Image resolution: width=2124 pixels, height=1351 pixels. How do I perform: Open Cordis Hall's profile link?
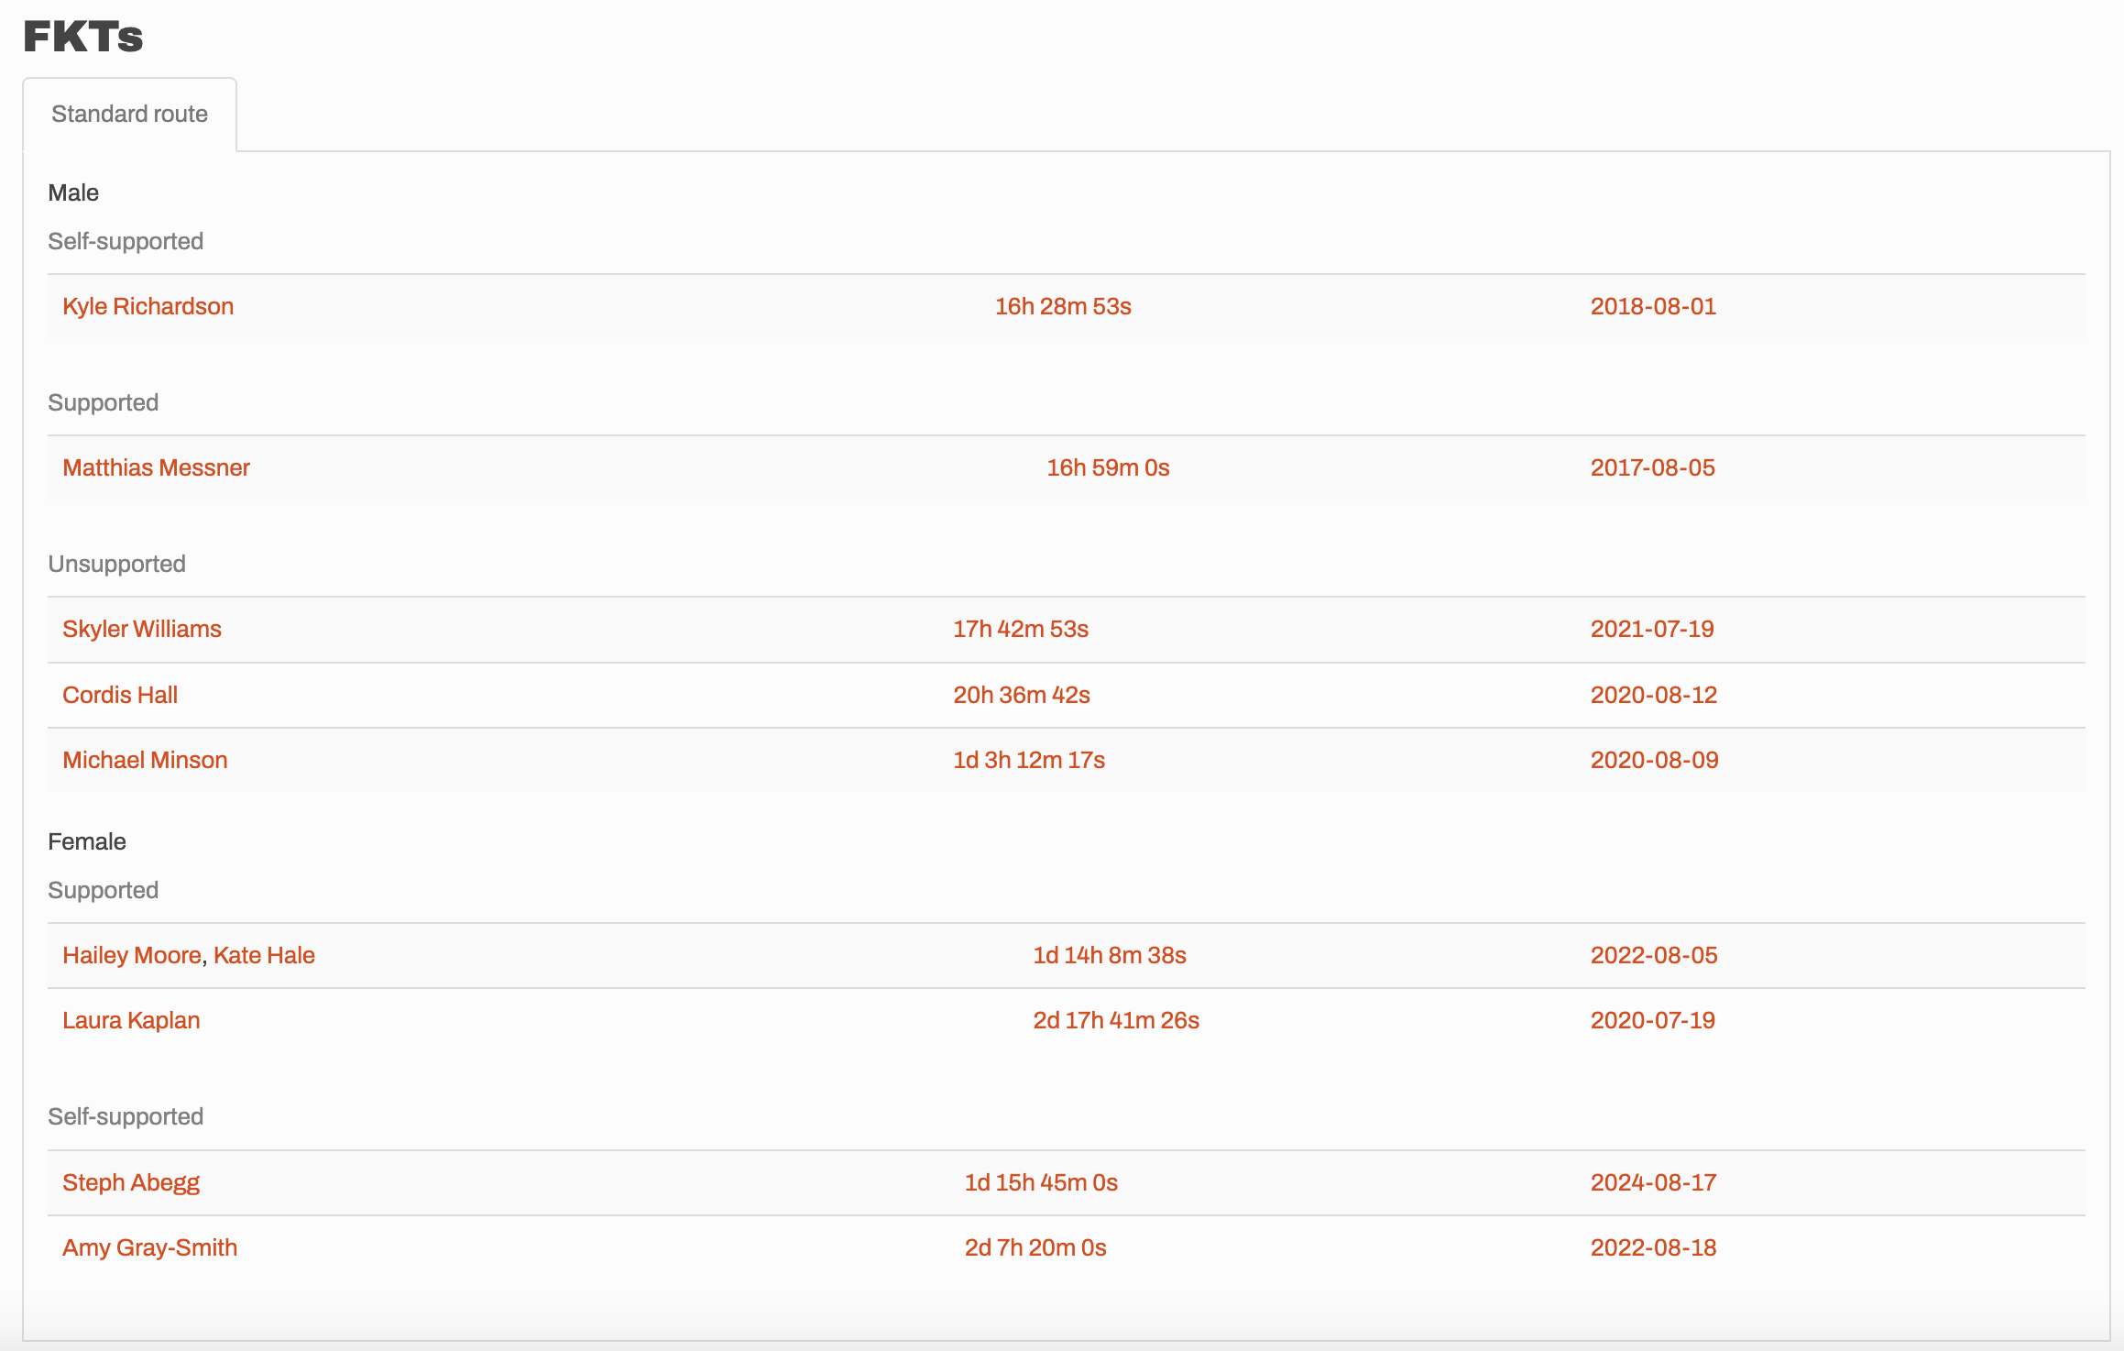pos(120,695)
